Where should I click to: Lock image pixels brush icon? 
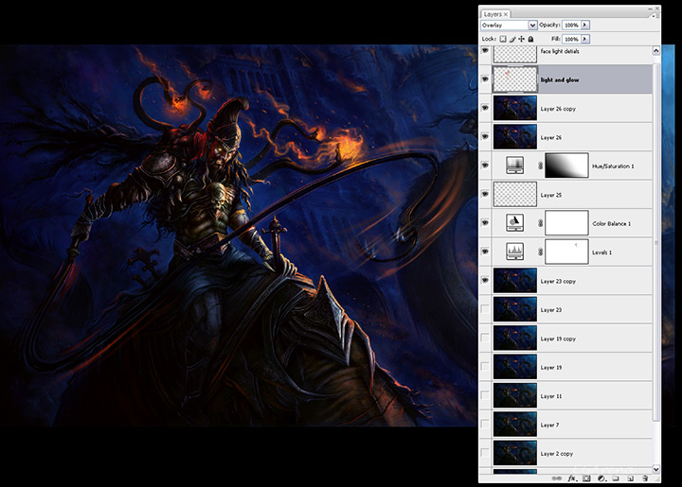click(512, 39)
